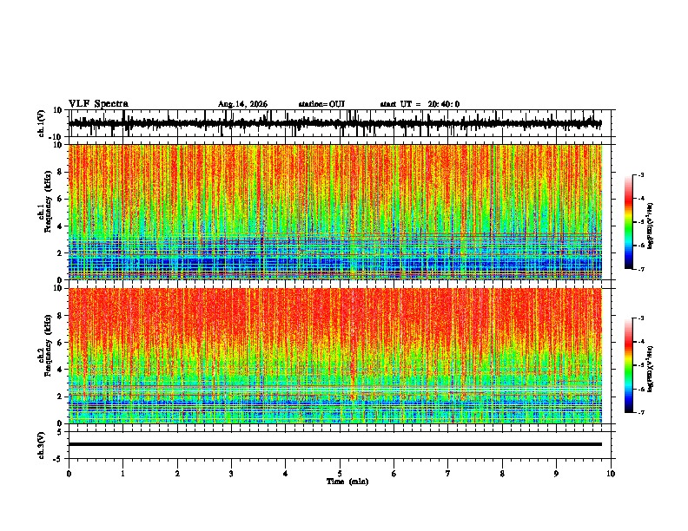Click the "4" kHz tick on ch.1 spectrogram axis

pos(60,226)
